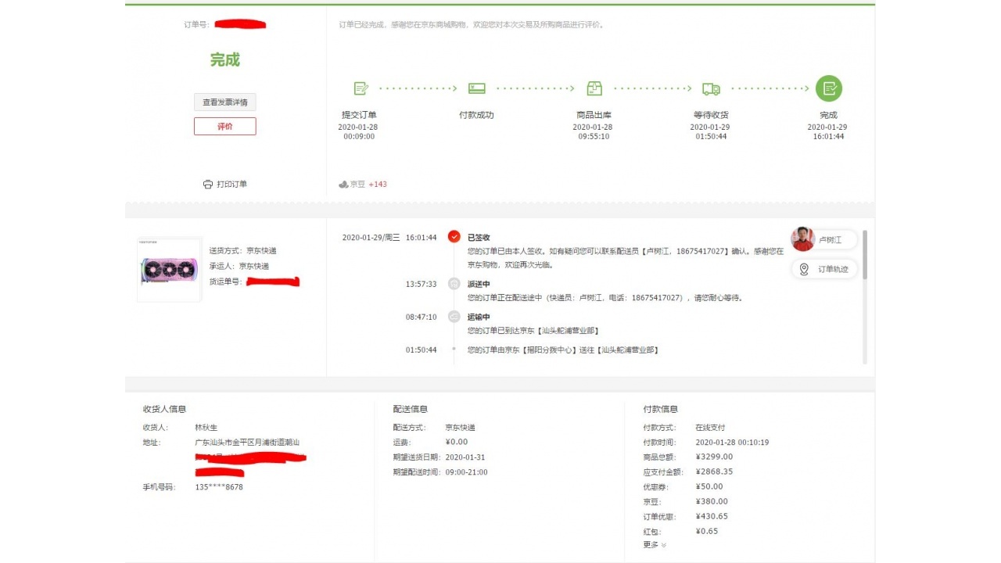Click the delivery time 09:00-21:00
Viewport: 1001px width, 563px height.
click(x=466, y=472)
